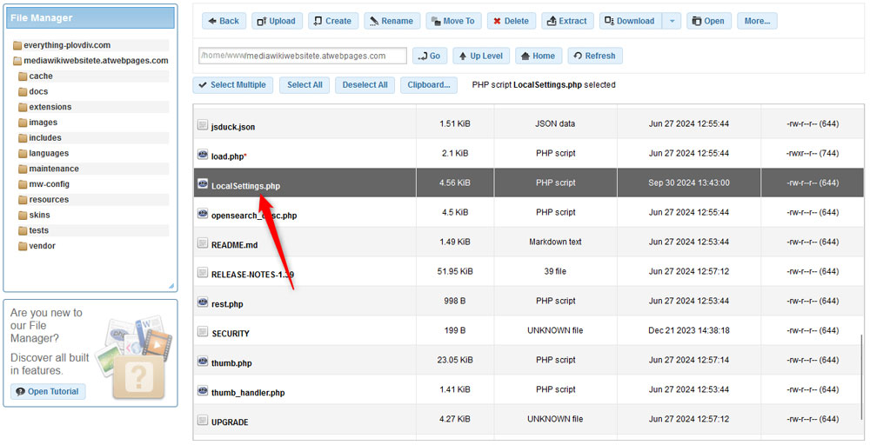Click the UPGRADE file icon
The width and height of the screenshot is (870, 445).
click(x=203, y=420)
